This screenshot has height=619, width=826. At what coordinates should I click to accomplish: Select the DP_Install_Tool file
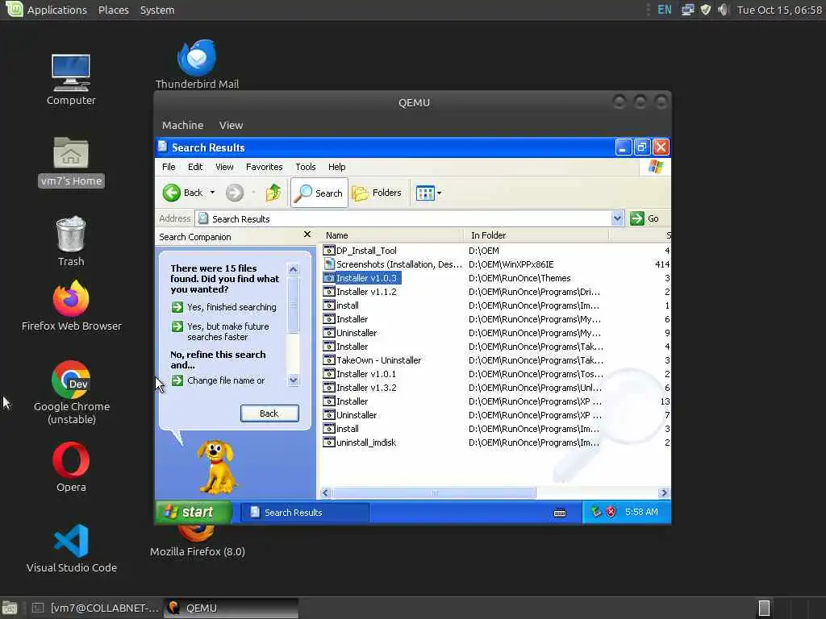click(366, 251)
